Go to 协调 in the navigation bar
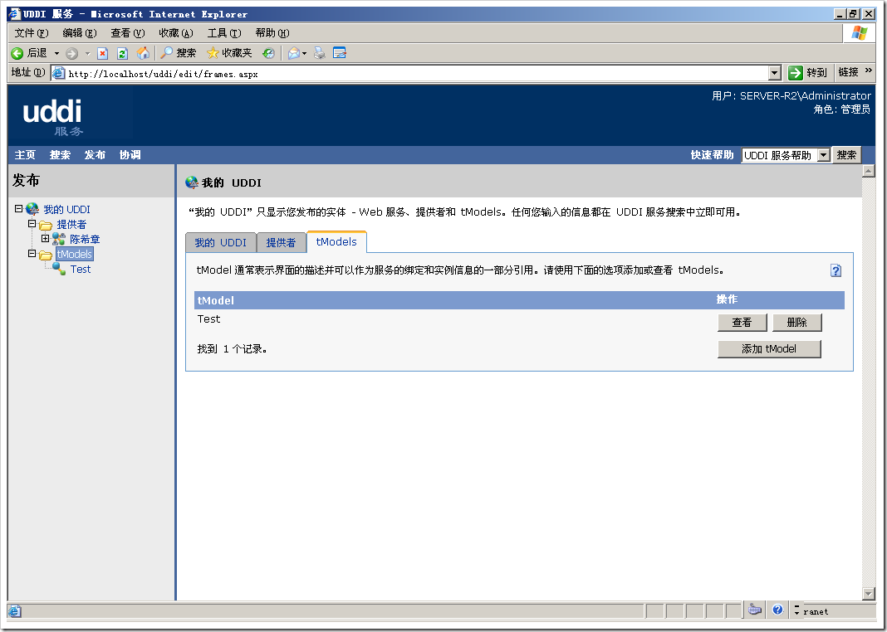Image resolution: width=887 pixels, height=632 pixels. click(x=130, y=155)
